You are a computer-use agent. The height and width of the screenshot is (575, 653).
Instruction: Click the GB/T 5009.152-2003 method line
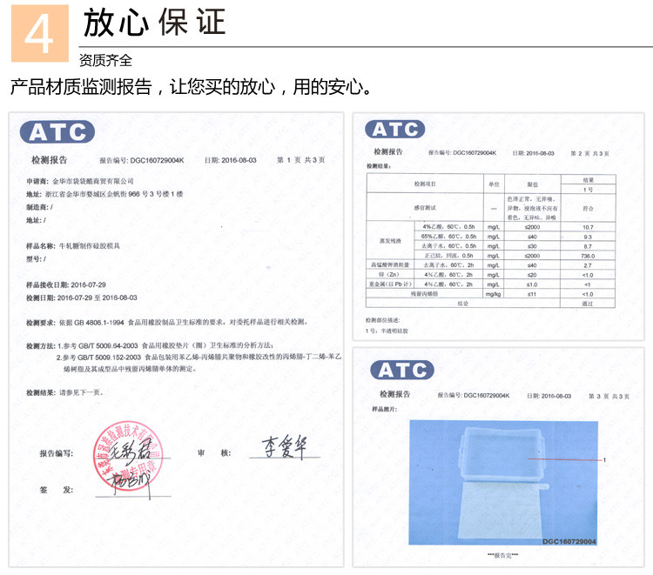pyautogui.click(x=199, y=358)
